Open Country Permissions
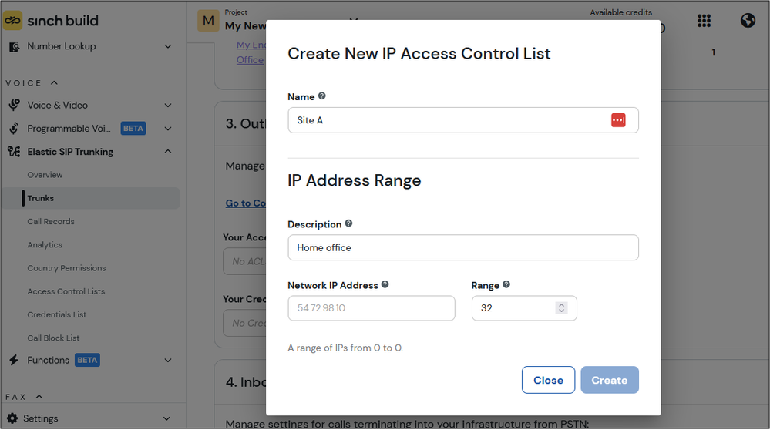The width and height of the screenshot is (770, 430). 67,268
